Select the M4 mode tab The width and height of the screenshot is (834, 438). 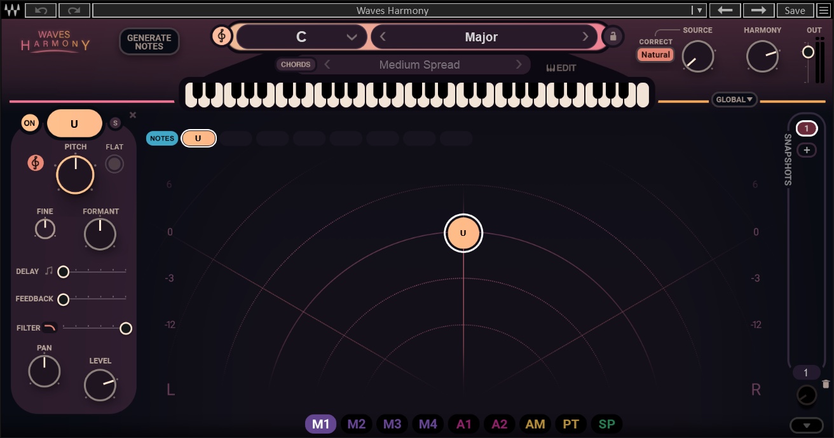click(x=428, y=424)
